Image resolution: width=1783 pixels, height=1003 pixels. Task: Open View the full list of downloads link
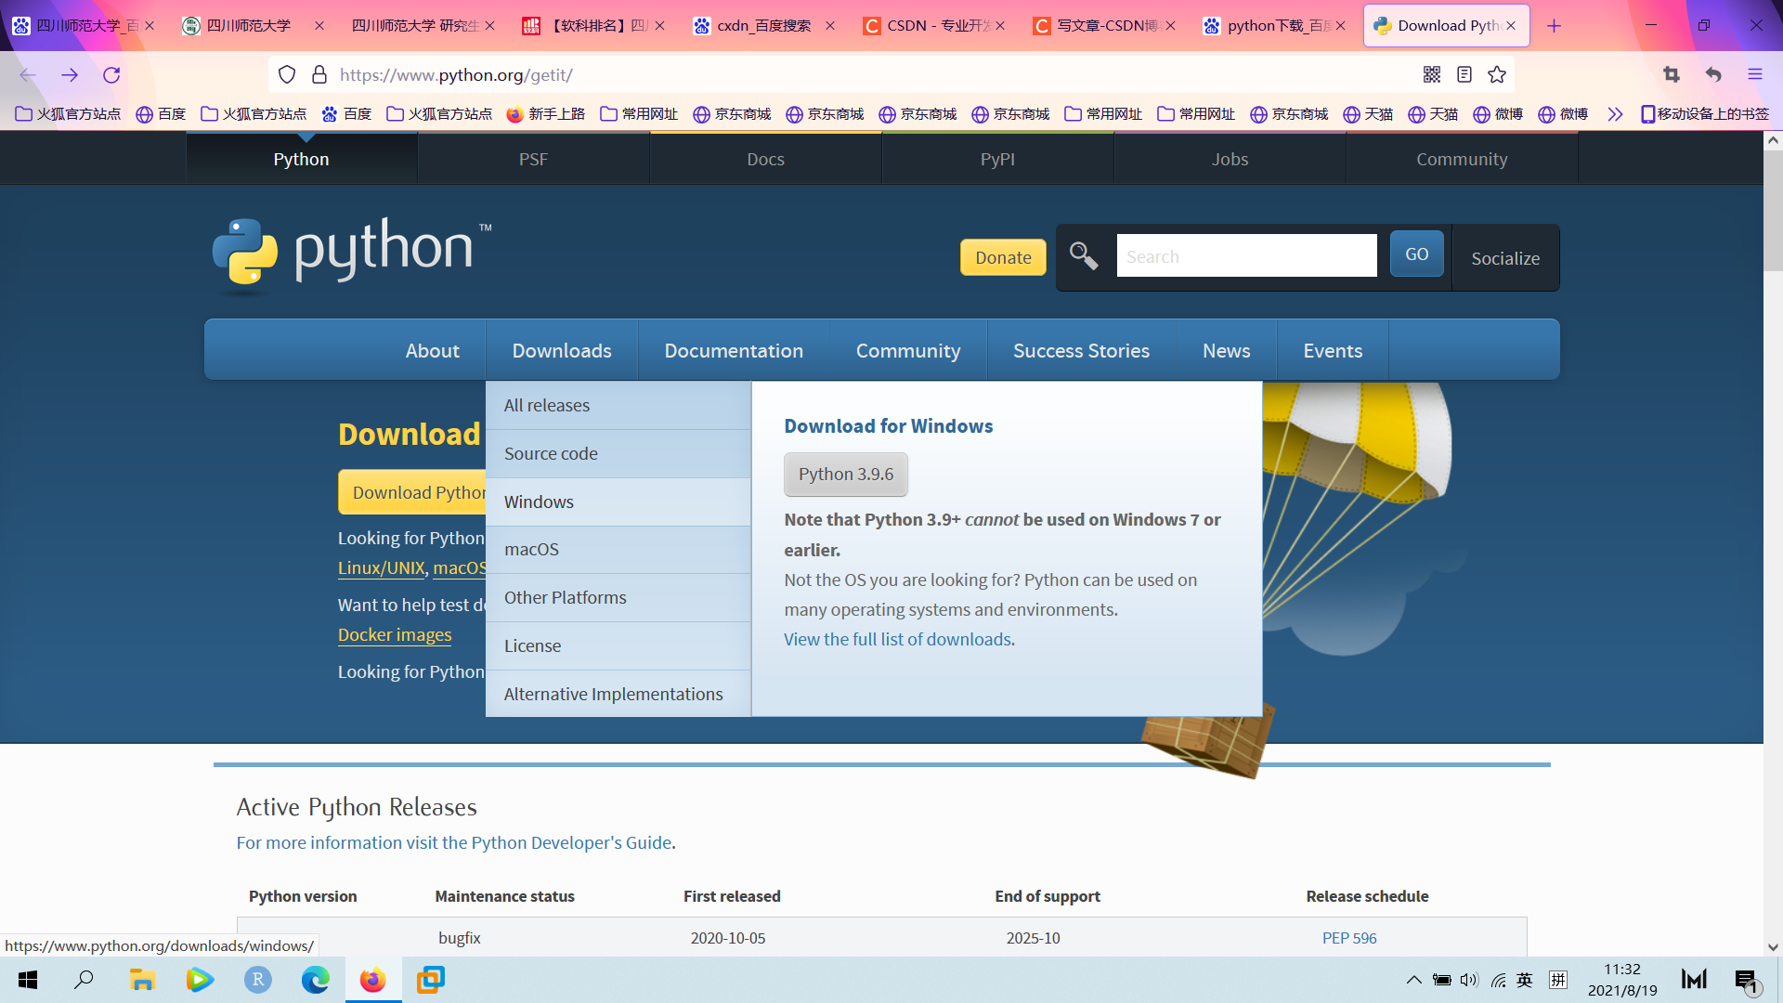click(x=897, y=639)
